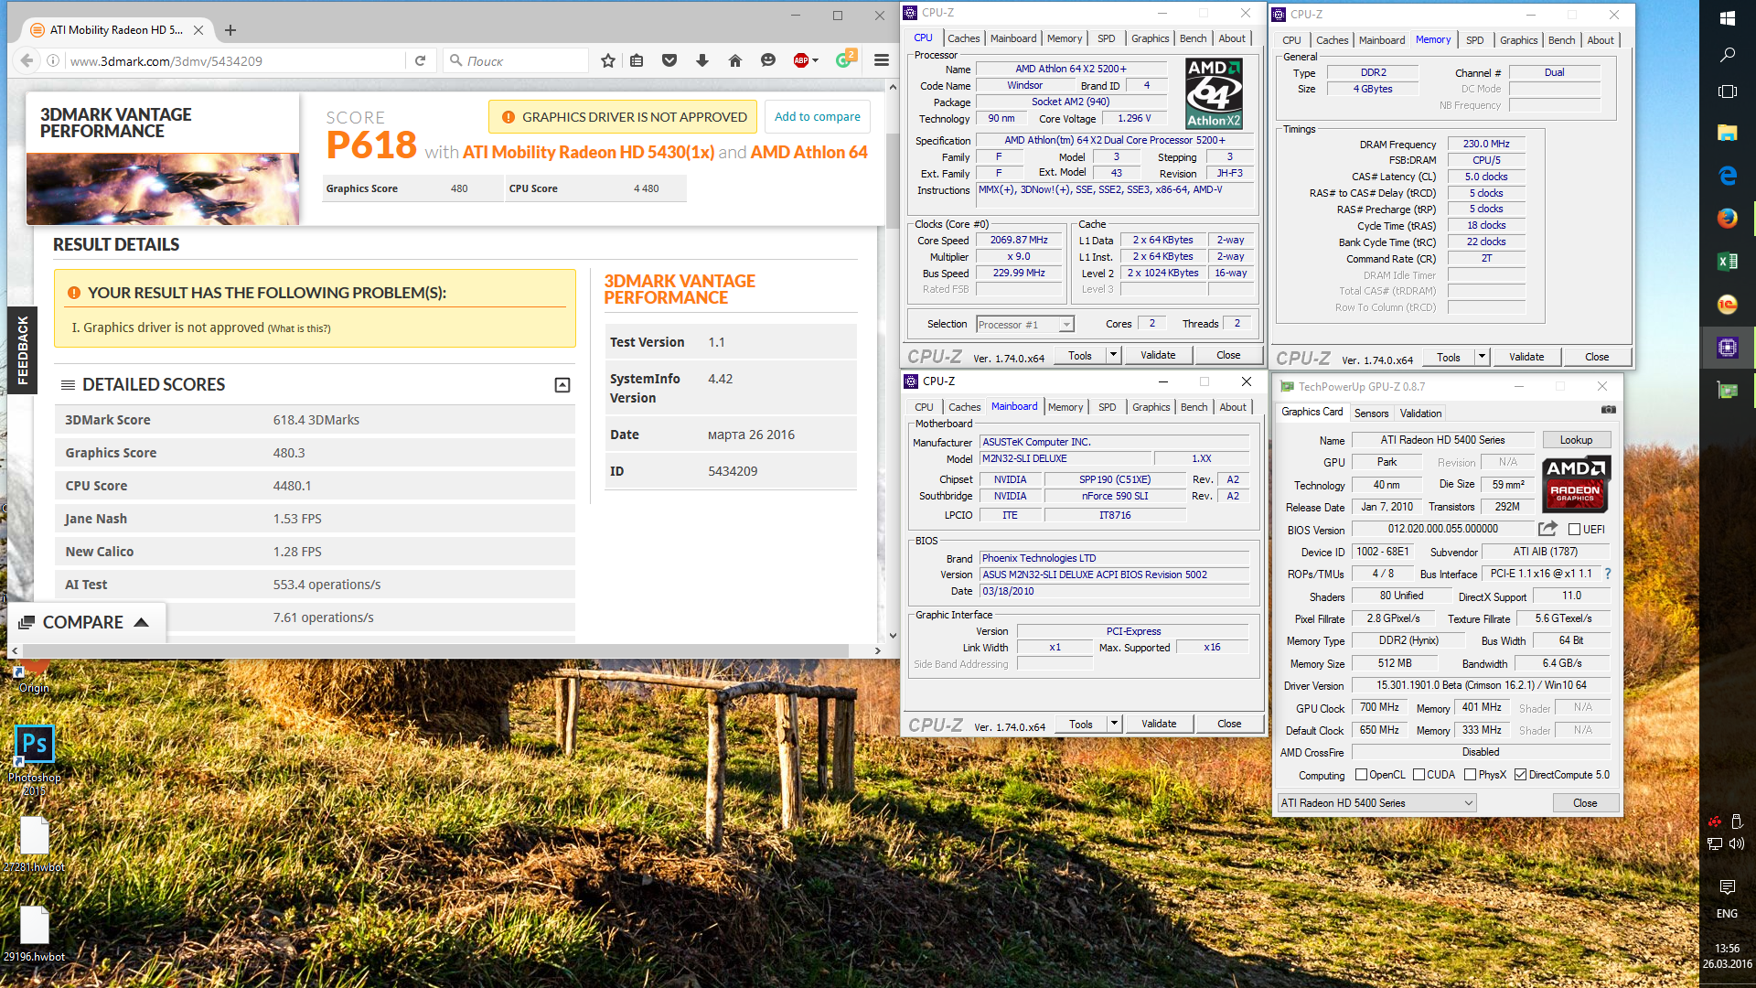Toggle the DirectCompute 5.0 checkbox
The image size is (1756, 988).
1521,775
